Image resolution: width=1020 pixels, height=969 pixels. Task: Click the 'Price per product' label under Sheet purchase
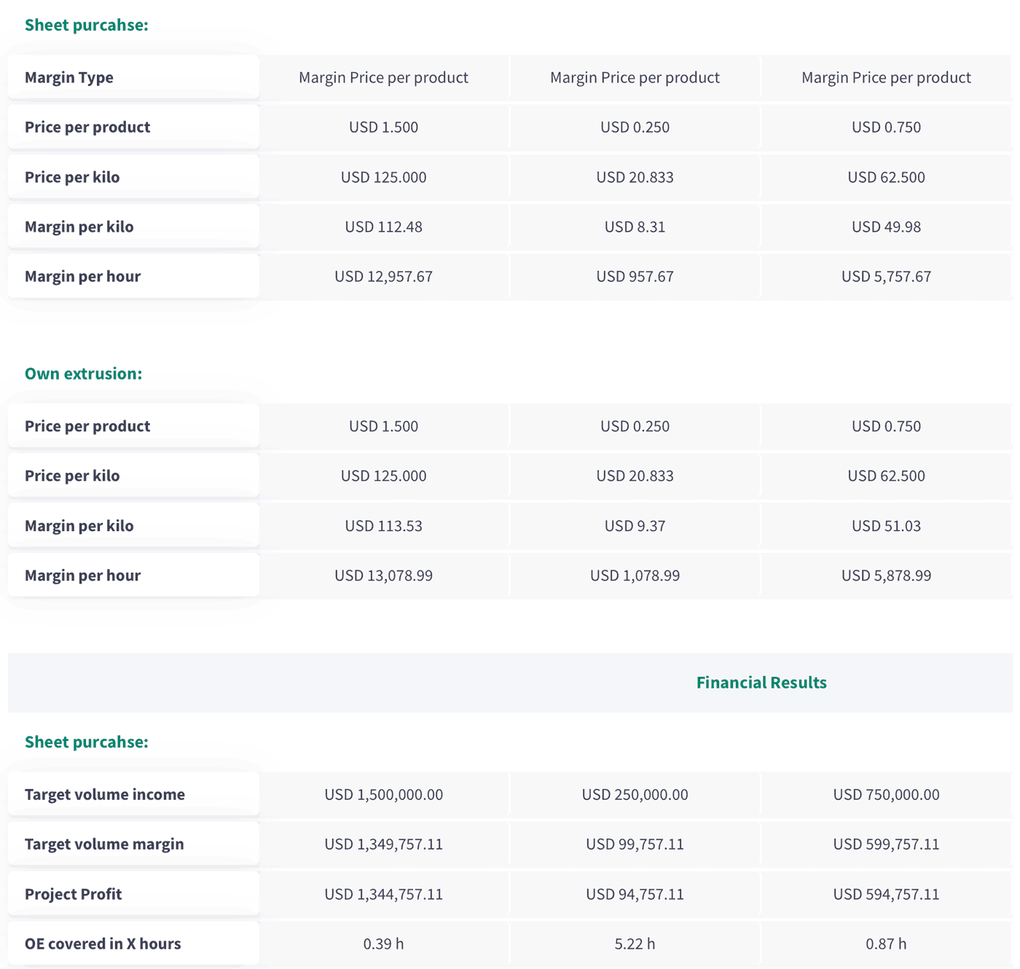coord(87,127)
